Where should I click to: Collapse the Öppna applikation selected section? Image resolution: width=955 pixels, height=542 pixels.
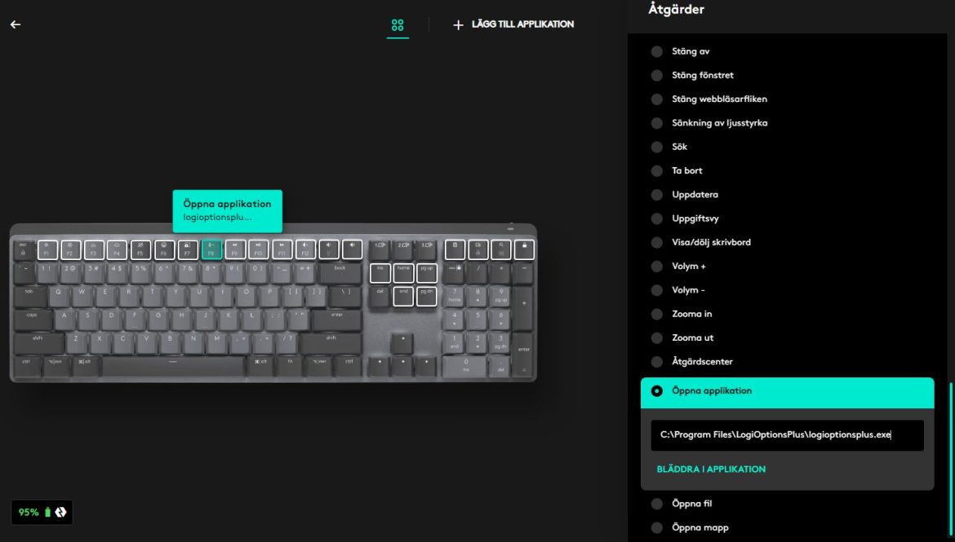787,392
